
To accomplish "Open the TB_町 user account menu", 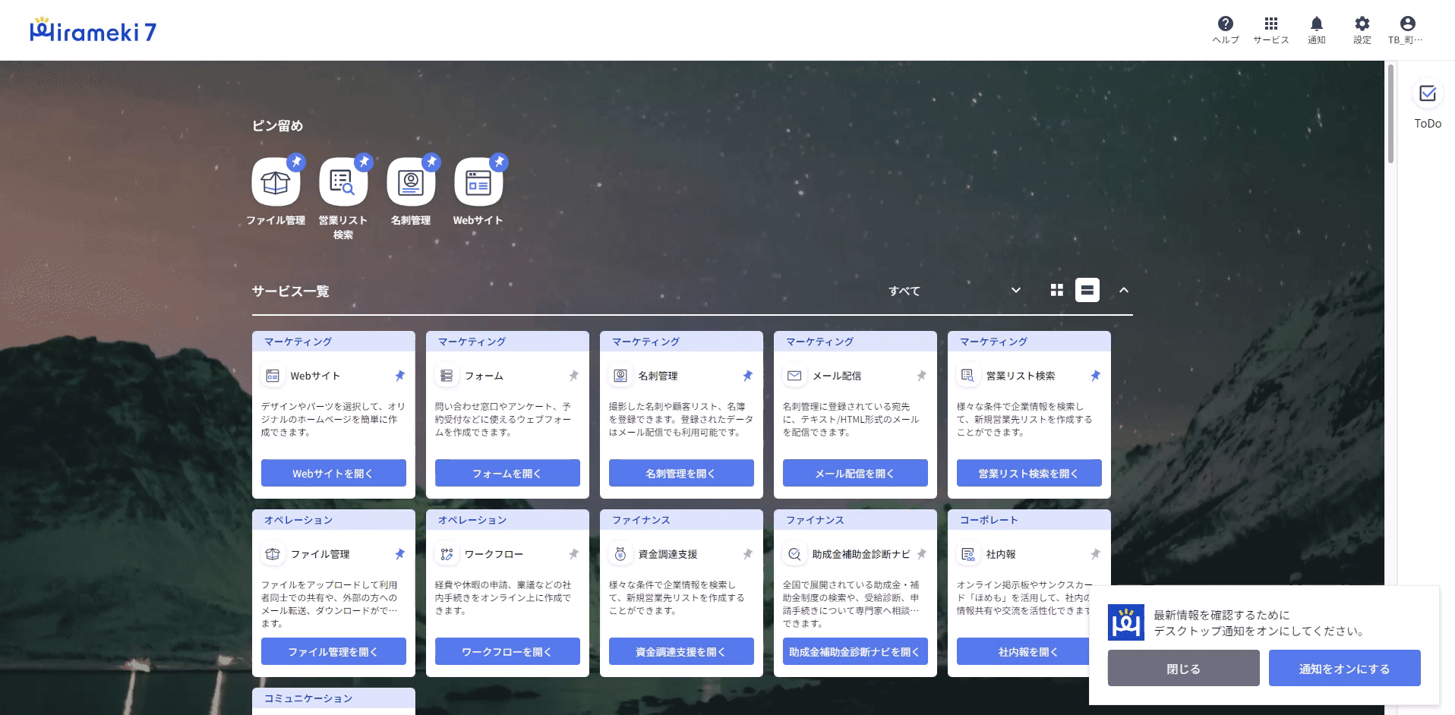I will click(1407, 24).
